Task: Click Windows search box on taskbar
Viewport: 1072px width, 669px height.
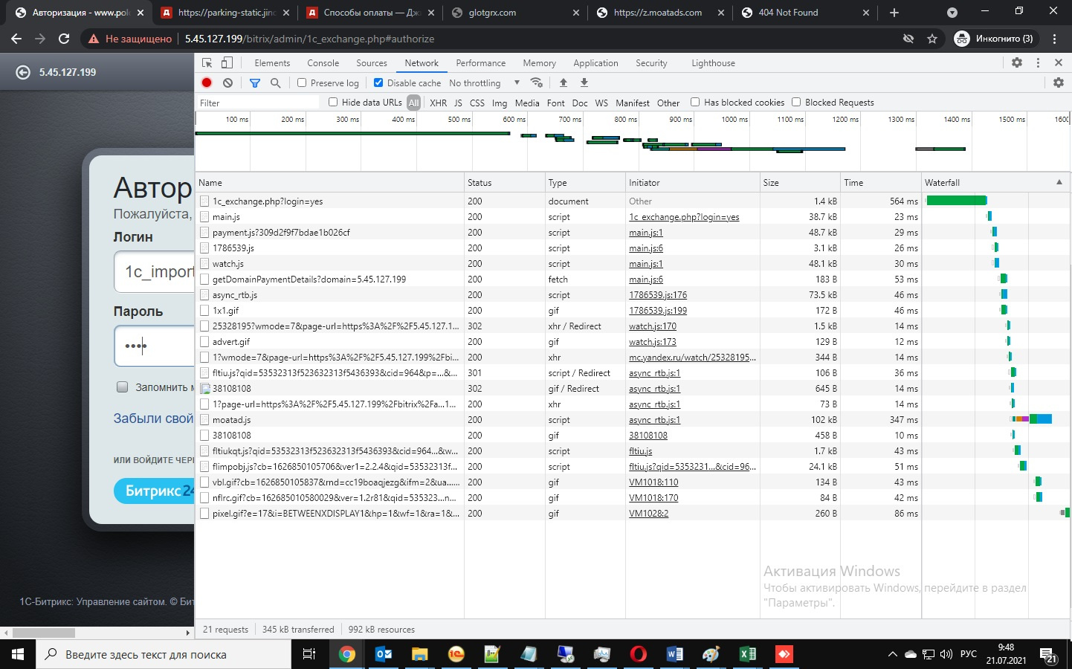Action: (x=164, y=654)
